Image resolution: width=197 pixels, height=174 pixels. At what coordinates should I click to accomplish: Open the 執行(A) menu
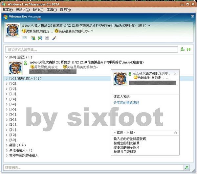click(38, 10)
